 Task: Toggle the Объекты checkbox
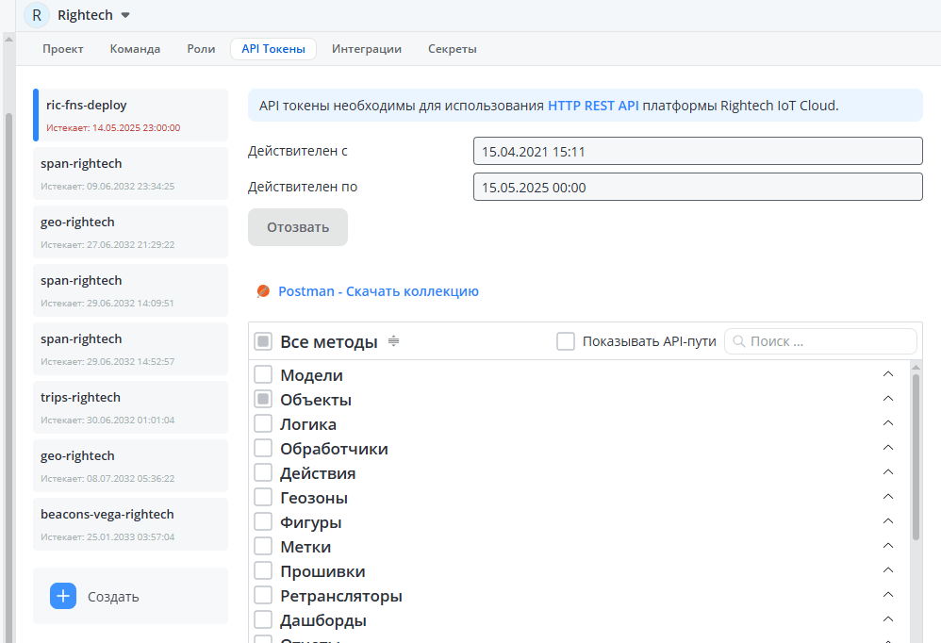pos(263,399)
